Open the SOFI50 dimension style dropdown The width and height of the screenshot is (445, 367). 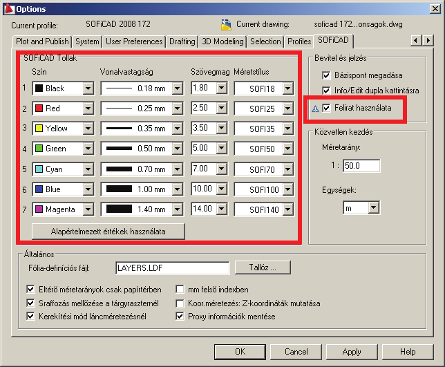[x=287, y=149]
